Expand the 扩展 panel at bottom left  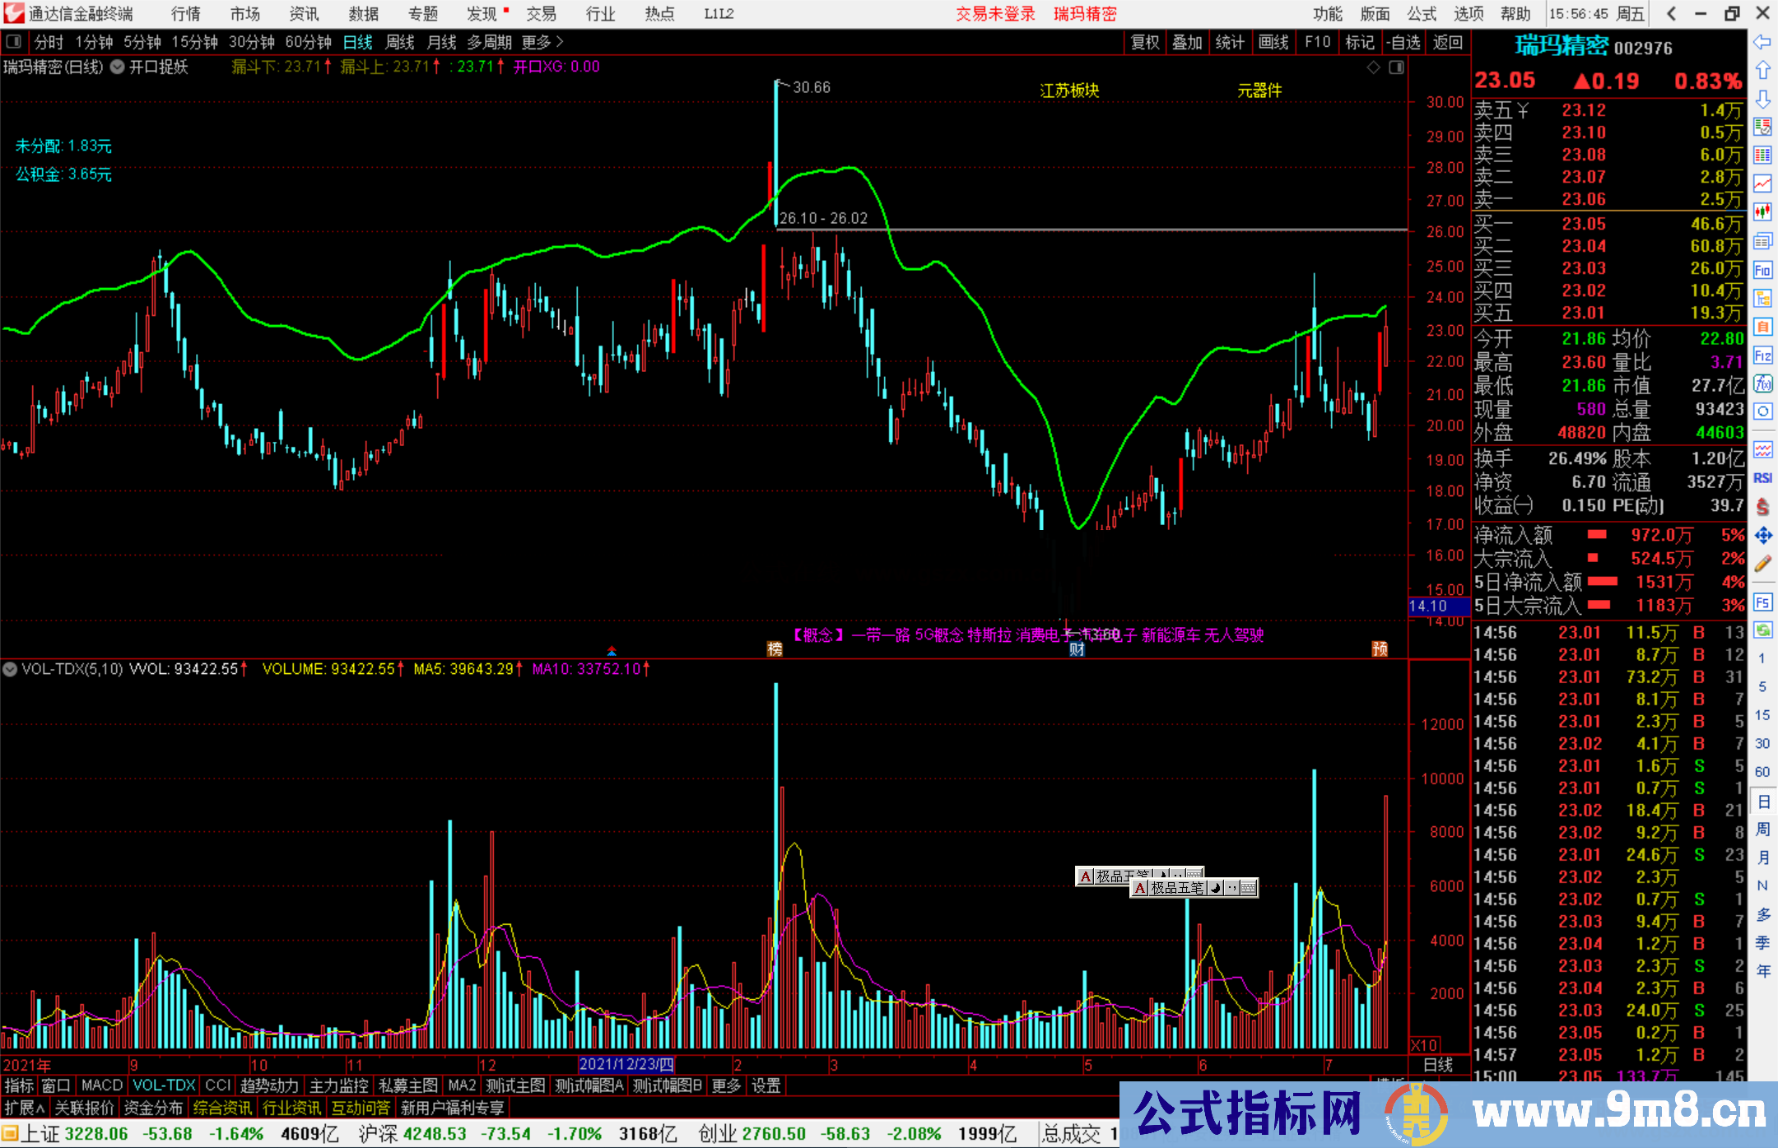coord(25,1108)
